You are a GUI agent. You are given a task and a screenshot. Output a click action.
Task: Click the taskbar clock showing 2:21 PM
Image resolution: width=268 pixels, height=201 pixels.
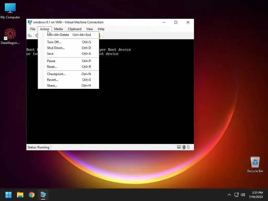coord(256,195)
